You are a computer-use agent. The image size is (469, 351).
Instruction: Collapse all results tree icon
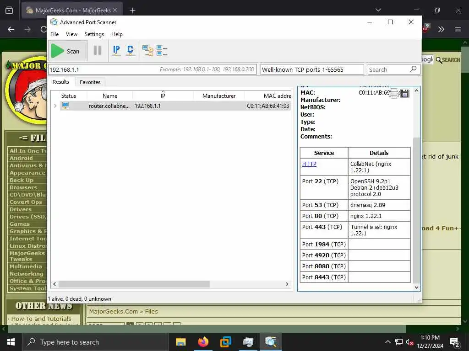click(162, 50)
